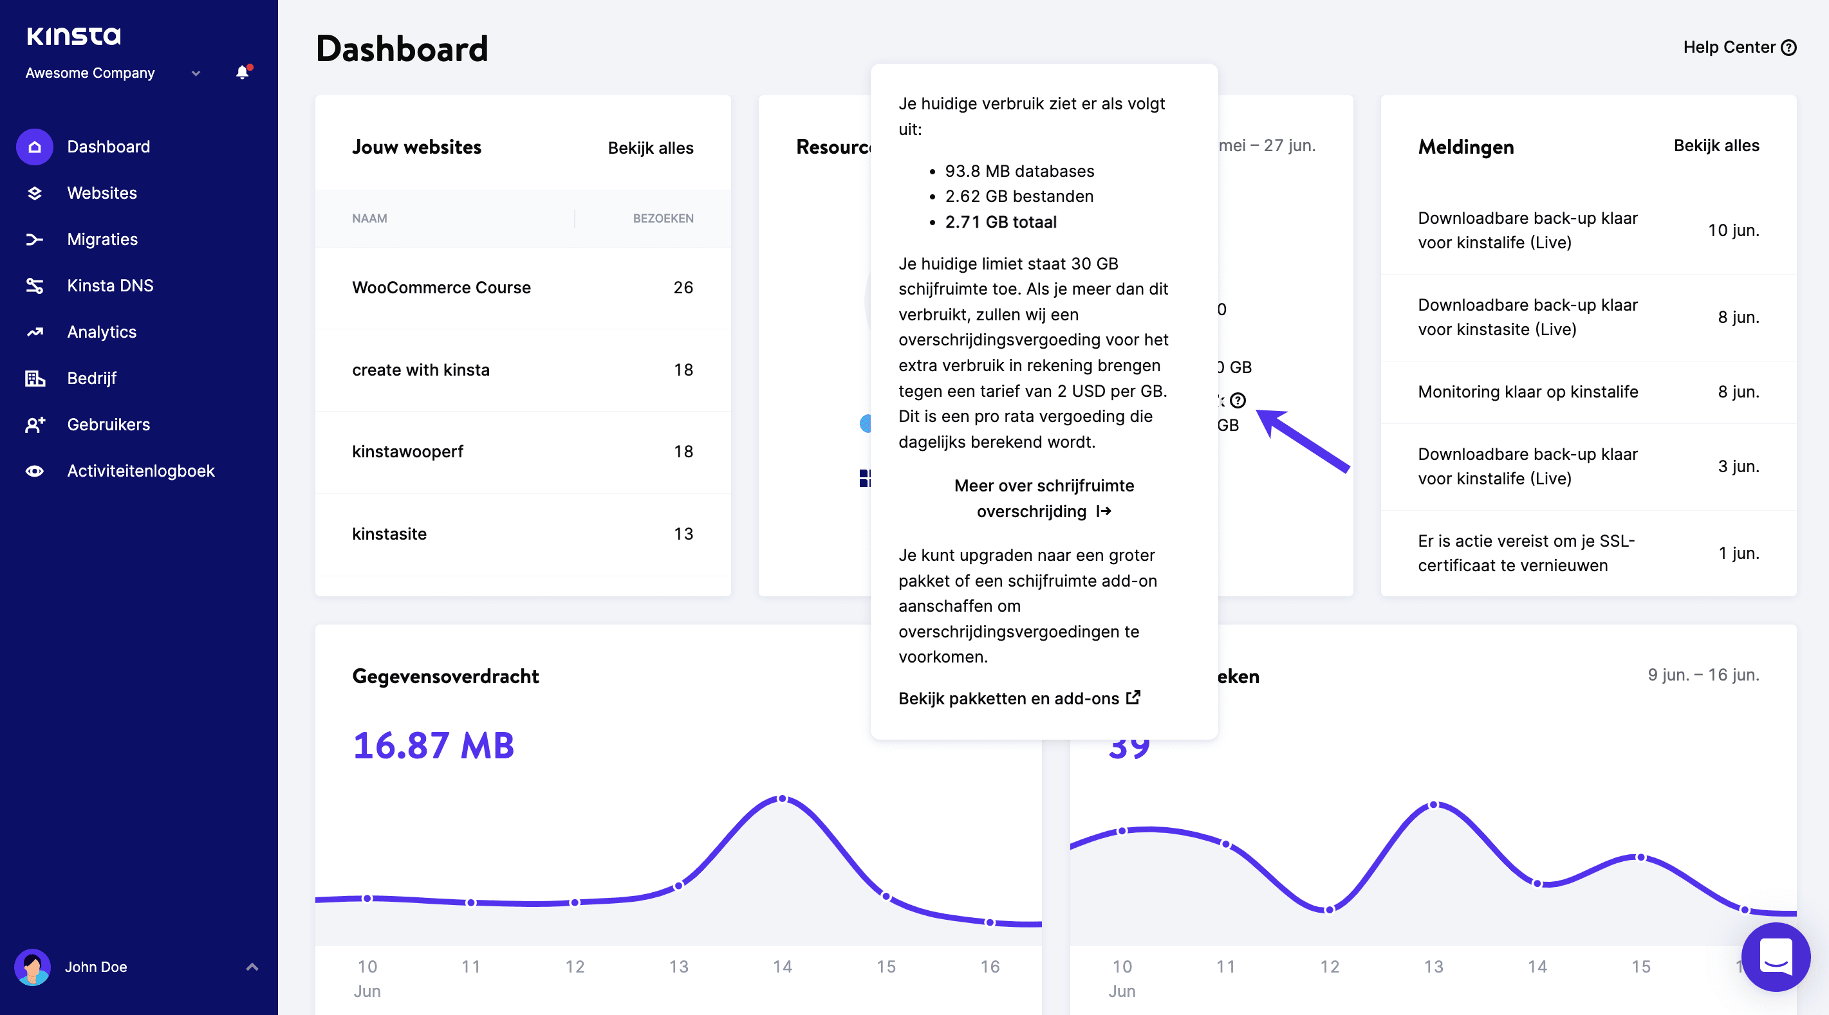Click John Doe avatar

[x=33, y=967]
